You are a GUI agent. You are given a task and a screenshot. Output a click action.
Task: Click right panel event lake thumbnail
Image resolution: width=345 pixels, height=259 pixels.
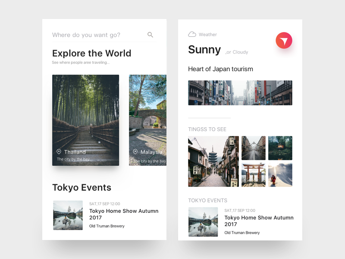(203, 222)
